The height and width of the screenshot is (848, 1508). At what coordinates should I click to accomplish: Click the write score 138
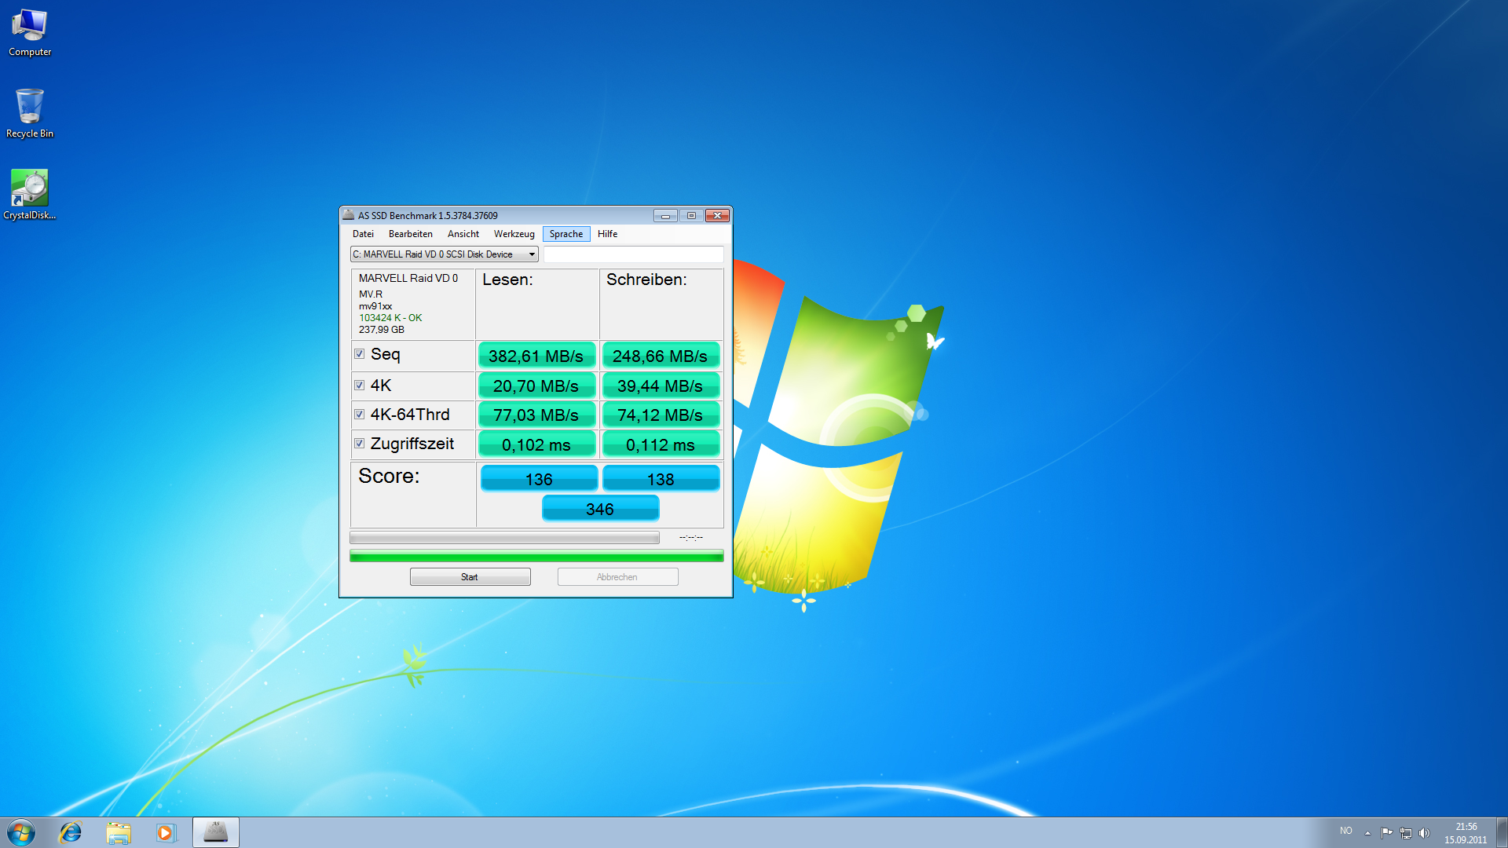click(x=661, y=479)
